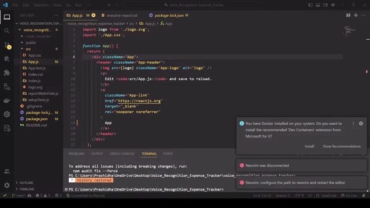The image size is (370, 208).
Task: Open the Extensions view
Action: pos(7,72)
